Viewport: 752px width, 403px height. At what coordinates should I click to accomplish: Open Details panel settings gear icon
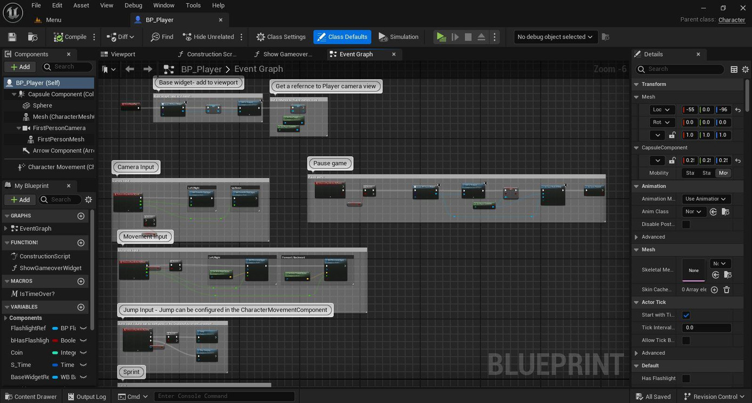coord(745,69)
